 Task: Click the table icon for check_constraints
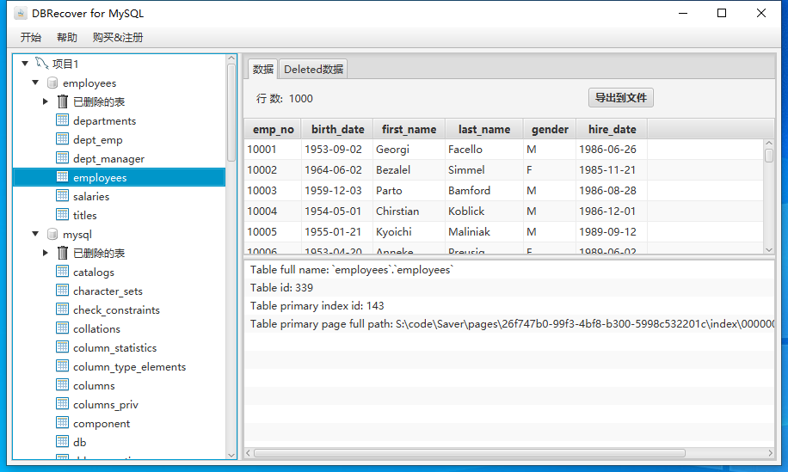(x=62, y=310)
